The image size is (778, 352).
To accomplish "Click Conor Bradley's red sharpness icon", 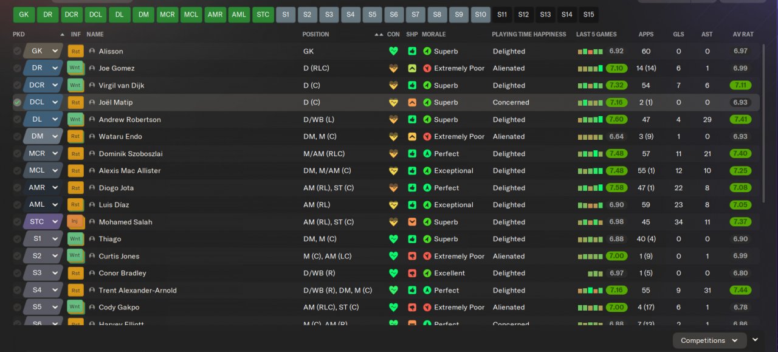I will (x=412, y=273).
